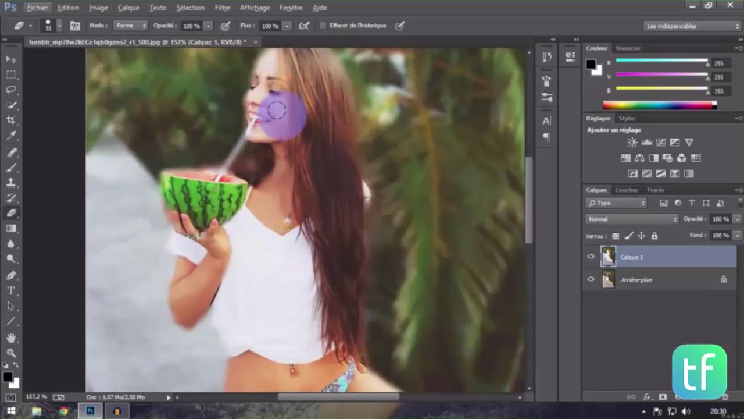Select the Rectangular Marquee tool
The height and width of the screenshot is (419, 744).
[11, 74]
